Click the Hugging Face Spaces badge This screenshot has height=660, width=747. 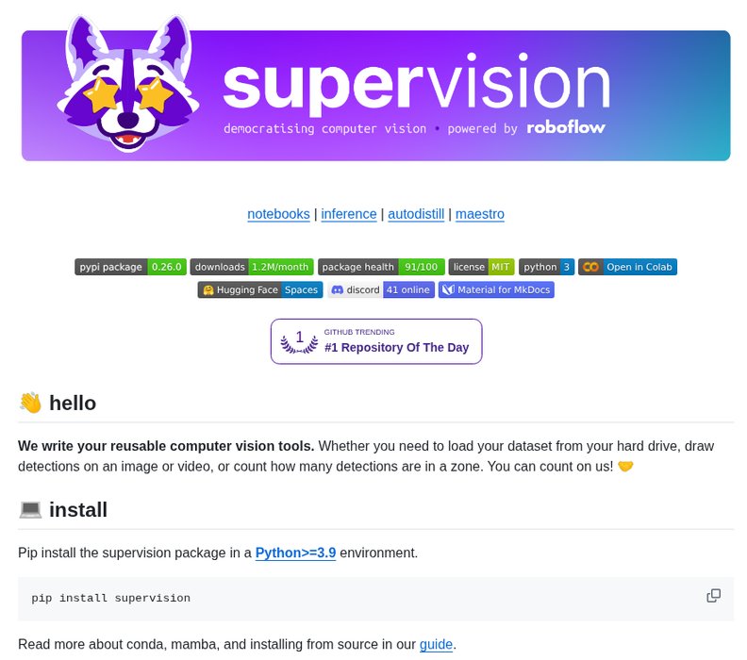click(x=260, y=289)
